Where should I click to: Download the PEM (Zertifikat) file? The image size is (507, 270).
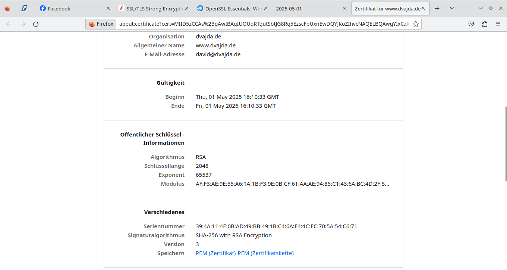pos(215,253)
